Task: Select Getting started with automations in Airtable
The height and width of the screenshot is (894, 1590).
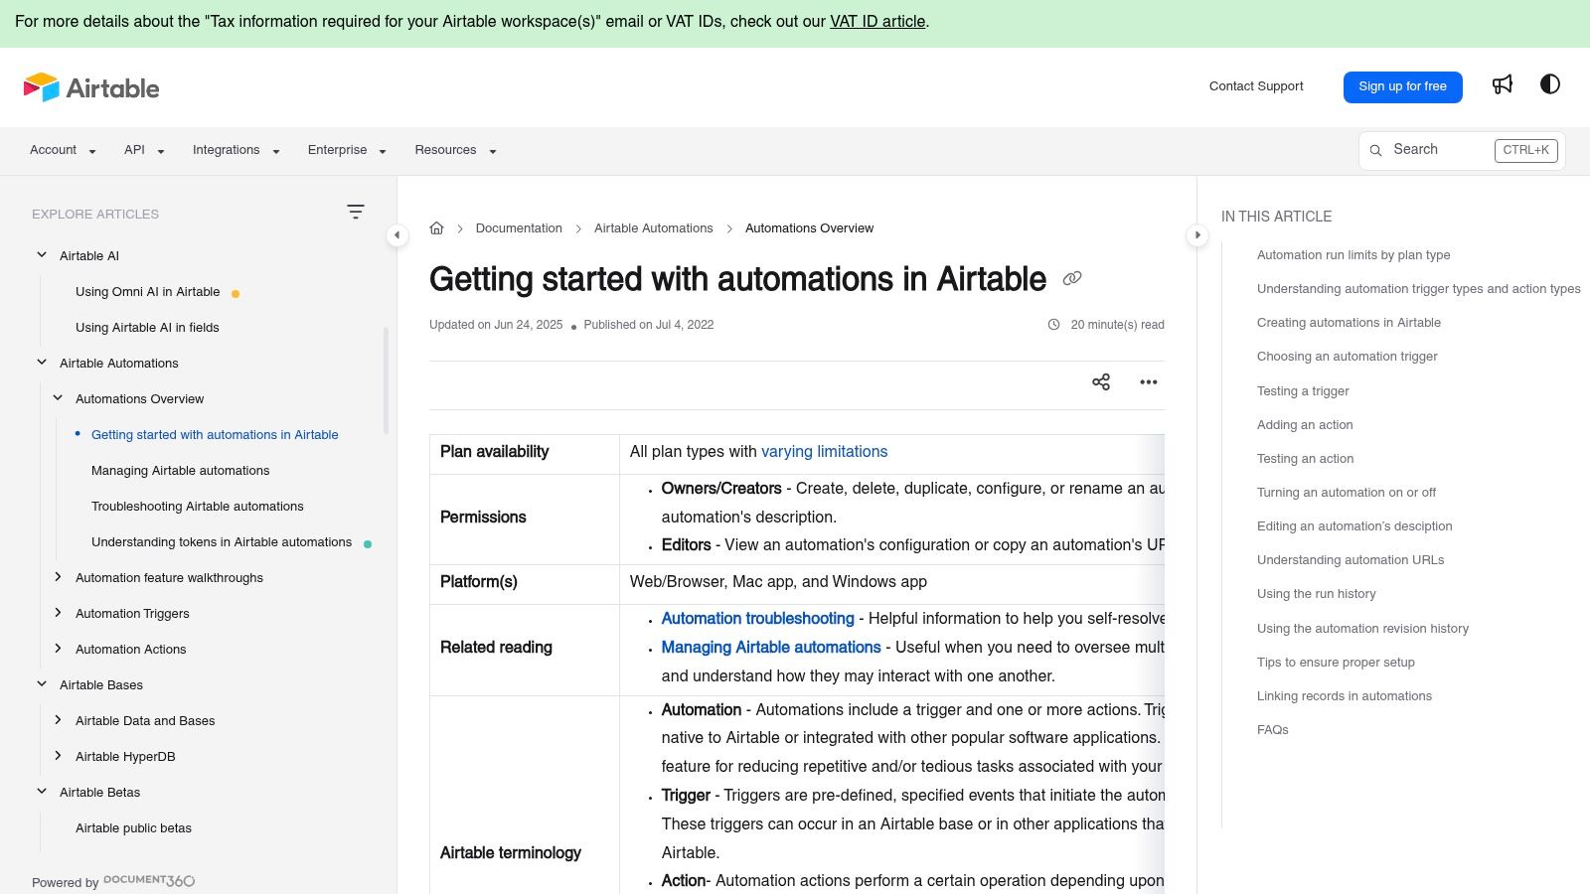Action: [x=215, y=434]
